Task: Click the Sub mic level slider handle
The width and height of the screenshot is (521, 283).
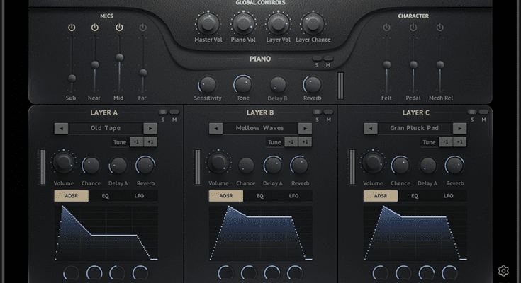Action: [71, 79]
